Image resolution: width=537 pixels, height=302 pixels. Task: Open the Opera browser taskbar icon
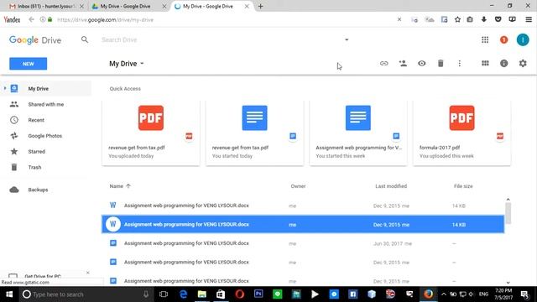[x=240, y=294]
